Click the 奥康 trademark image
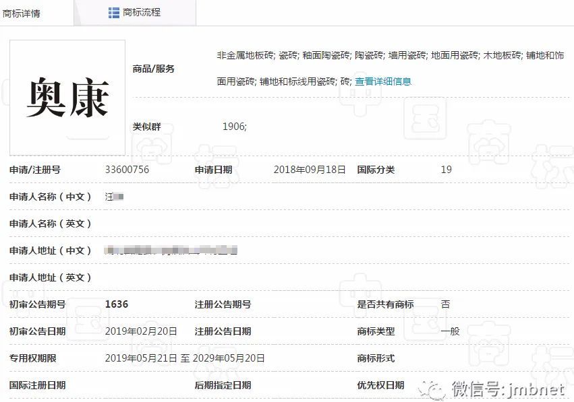Image resolution: width=574 pixels, height=402 pixels. click(67, 98)
